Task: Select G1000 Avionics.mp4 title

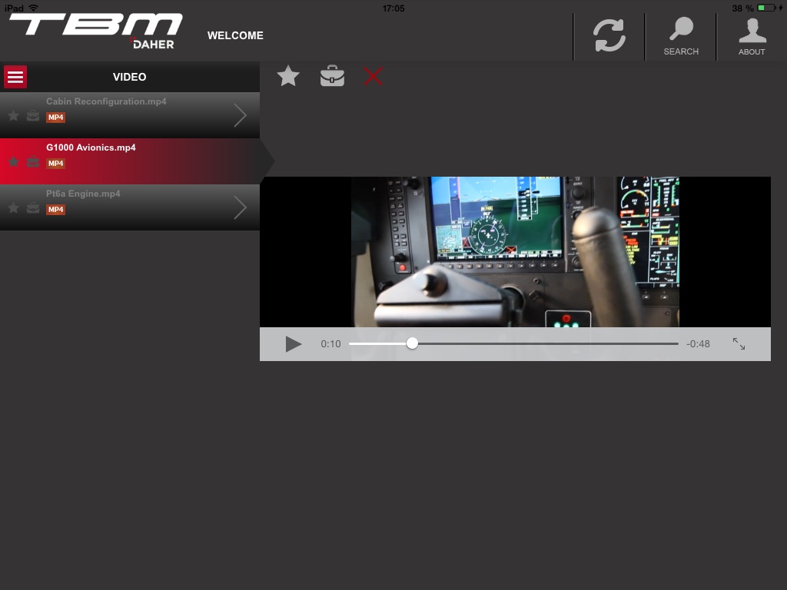Action: point(91,147)
